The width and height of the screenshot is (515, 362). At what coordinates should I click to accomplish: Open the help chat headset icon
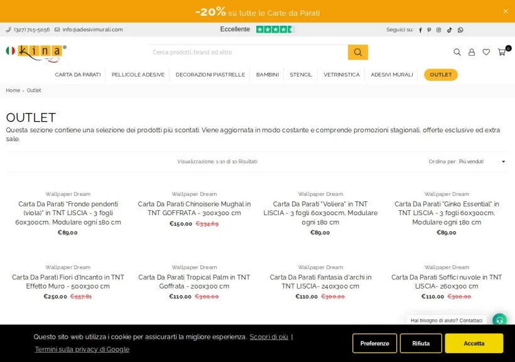(x=499, y=320)
